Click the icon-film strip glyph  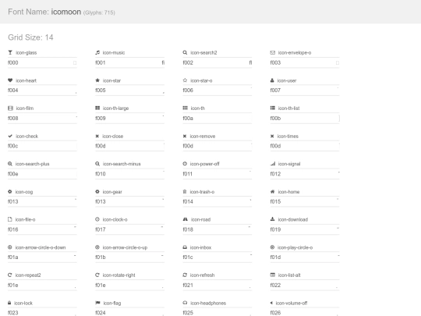point(10,108)
